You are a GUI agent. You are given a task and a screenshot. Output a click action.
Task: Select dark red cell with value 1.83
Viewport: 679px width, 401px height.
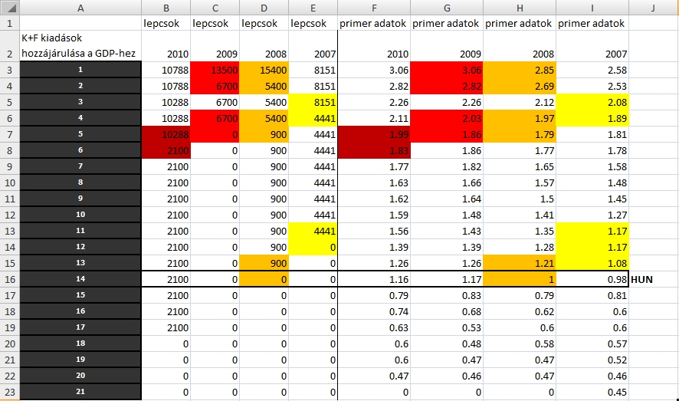(373, 151)
